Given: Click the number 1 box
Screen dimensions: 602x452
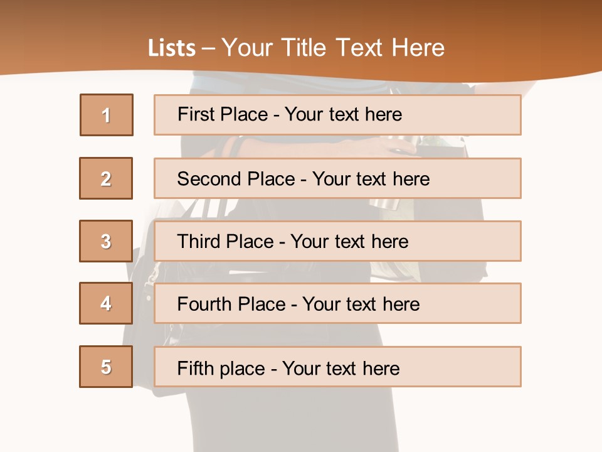Looking at the screenshot, I should [x=107, y=115].
